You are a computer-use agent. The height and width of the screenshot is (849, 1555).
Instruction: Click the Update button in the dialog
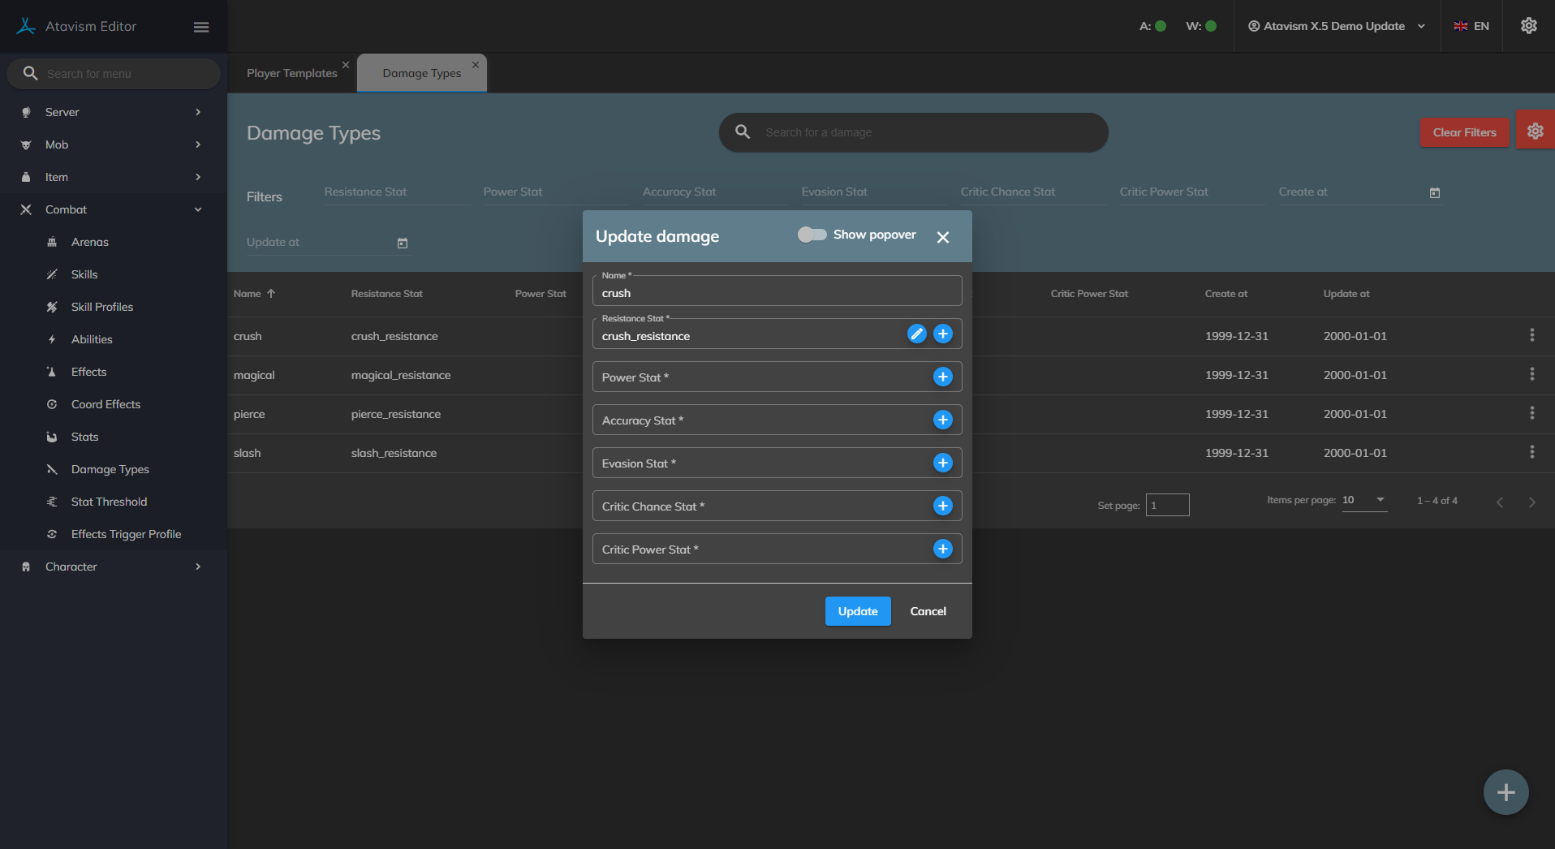point(857,611)
